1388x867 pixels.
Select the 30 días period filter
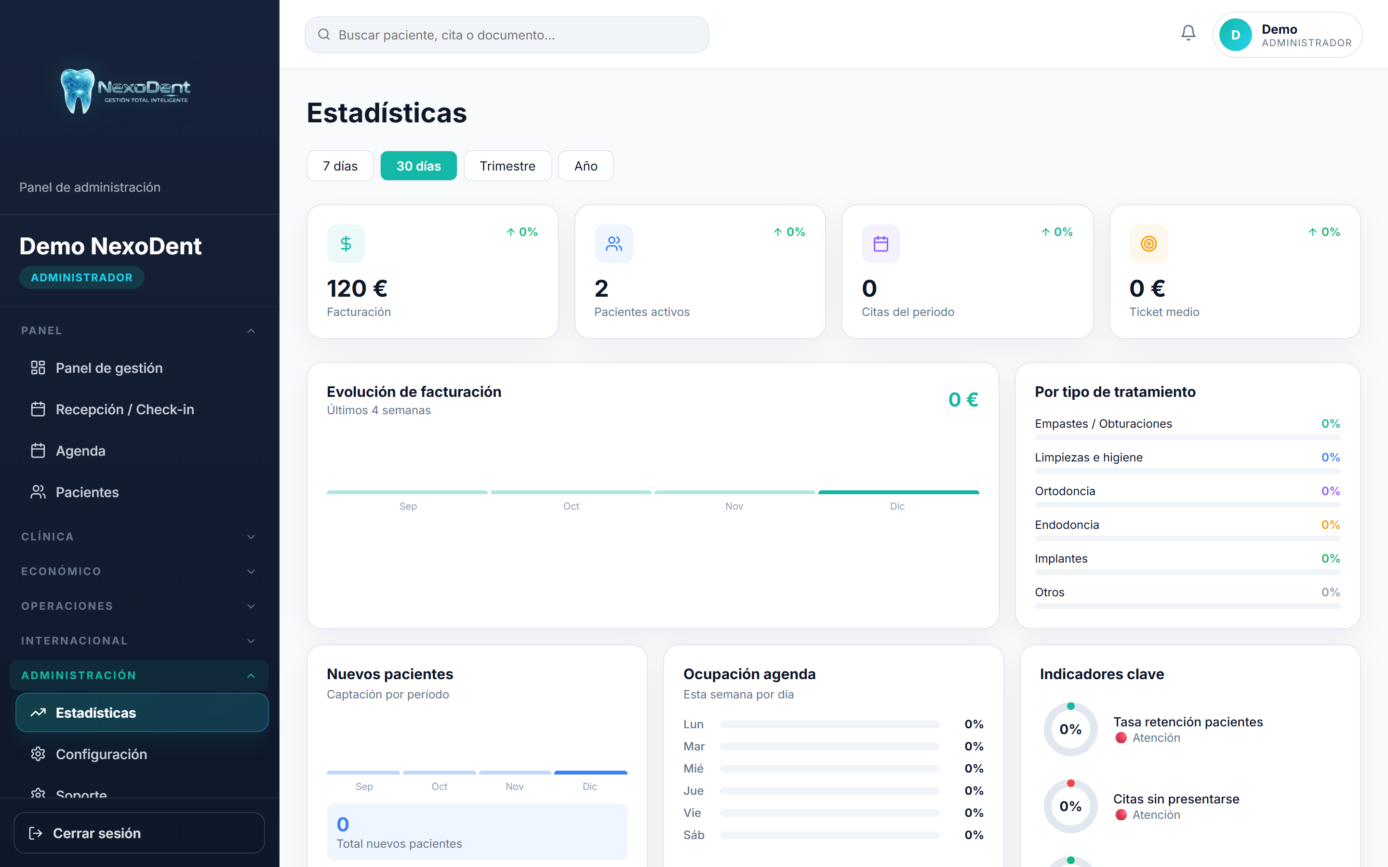pyautogui.click(x=419, y=166)
